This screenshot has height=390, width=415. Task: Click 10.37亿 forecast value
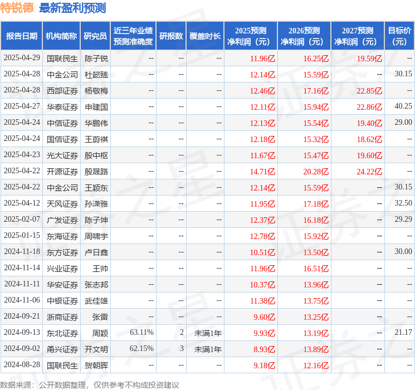tap(262, 285)
